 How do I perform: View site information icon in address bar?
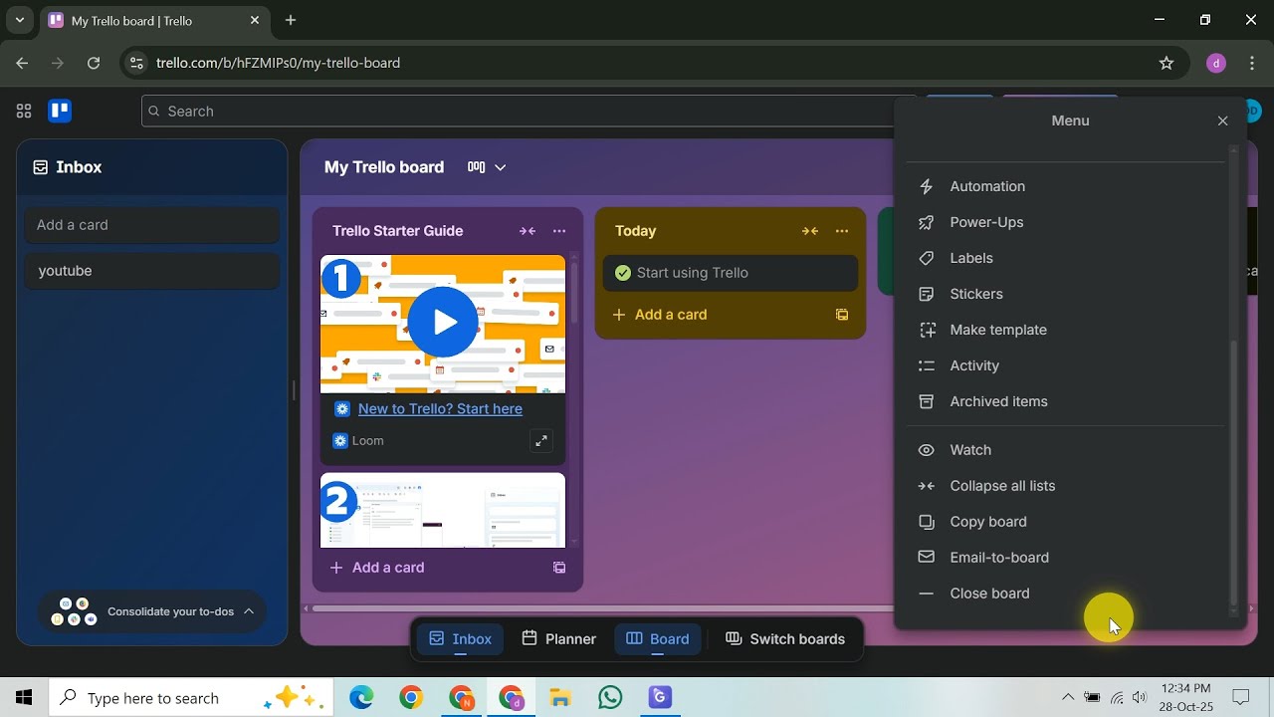pos(137,63)
